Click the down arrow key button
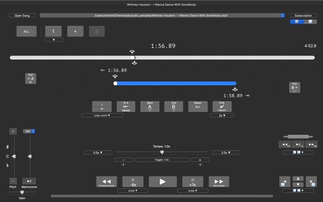 pyautogui.click(x=298, y=184)
